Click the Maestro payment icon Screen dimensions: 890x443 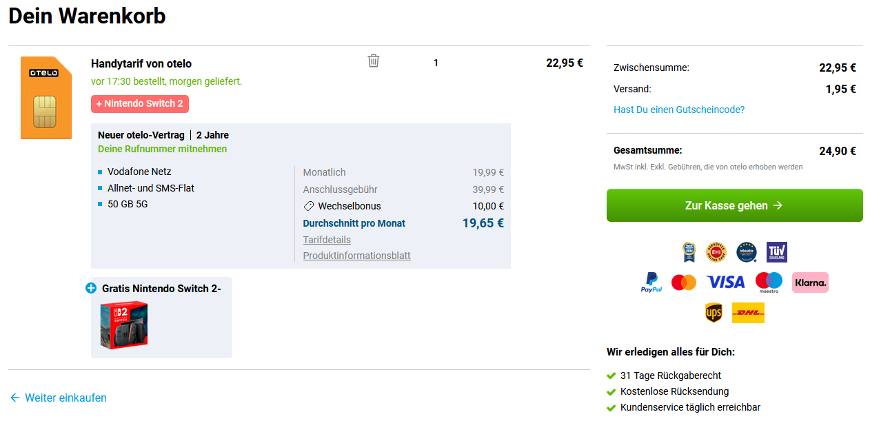point(769,282)
